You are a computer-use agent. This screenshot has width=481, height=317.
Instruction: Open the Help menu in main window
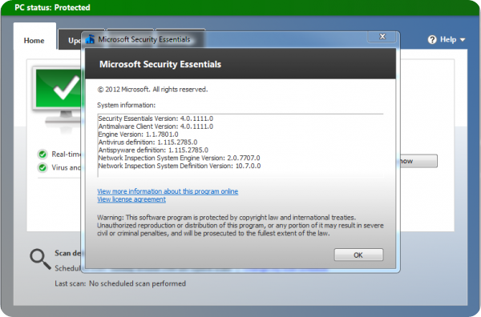(447, 39)
